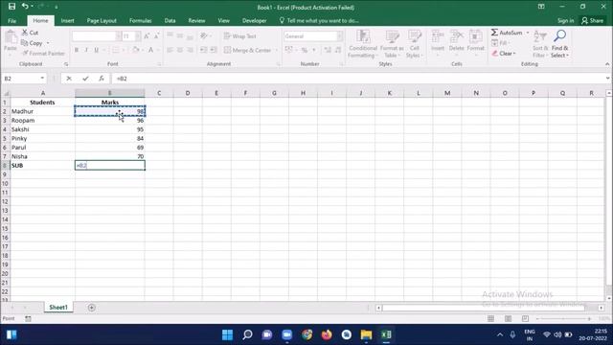Open Chrome from the taskbar
The width and height of the screenshot is (613, 345).
point(306,334)
